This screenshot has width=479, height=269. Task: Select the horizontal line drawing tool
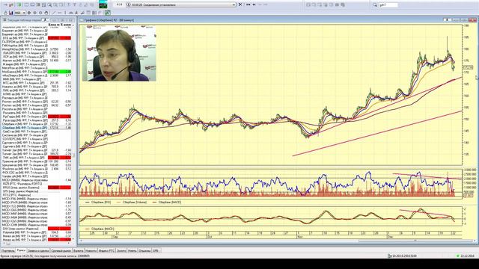pos(60,13)
